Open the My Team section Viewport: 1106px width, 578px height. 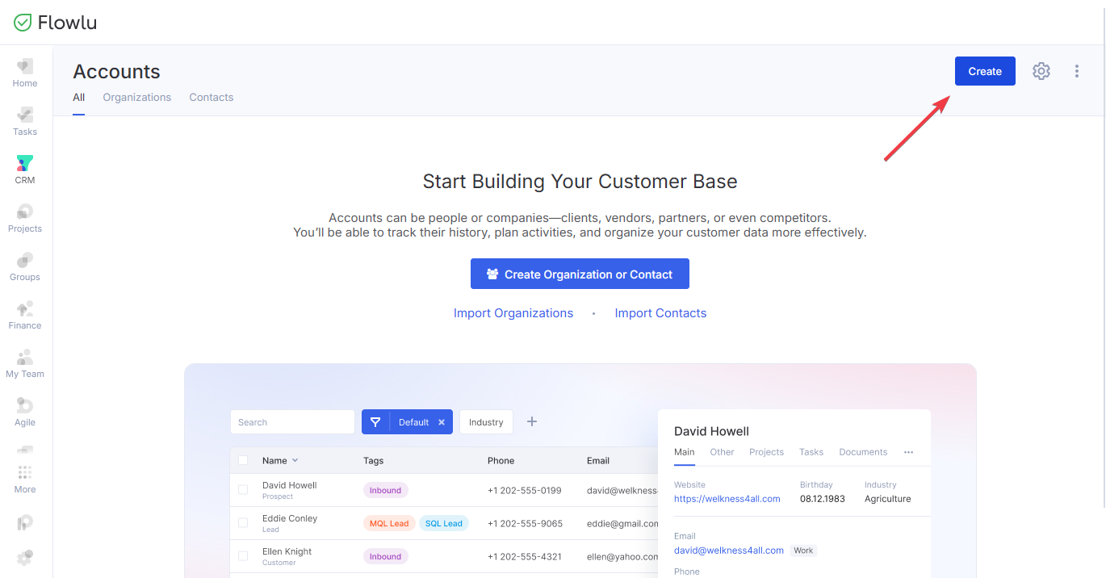point(25,358)
